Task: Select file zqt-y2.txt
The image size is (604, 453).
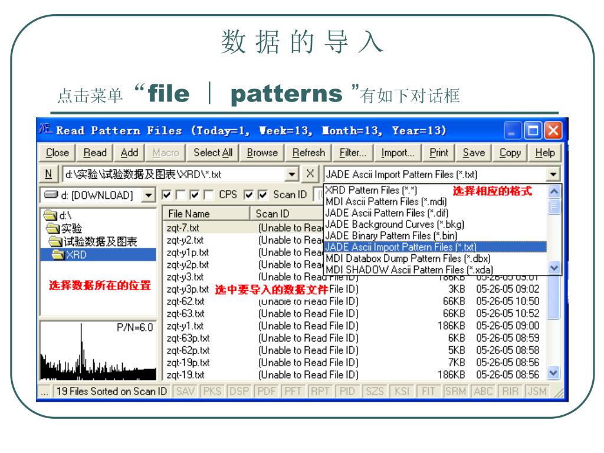Action: 185,240
